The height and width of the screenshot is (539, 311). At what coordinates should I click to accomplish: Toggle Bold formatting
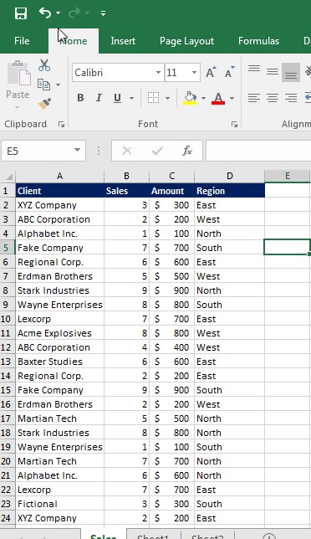pos(80,98)
